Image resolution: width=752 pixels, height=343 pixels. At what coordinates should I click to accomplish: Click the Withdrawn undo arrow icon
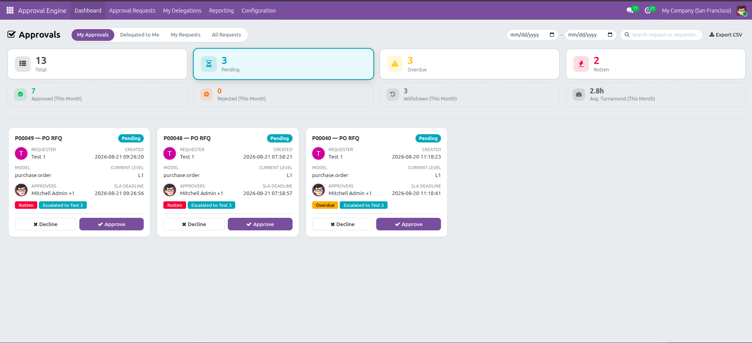pyautogui.click(x=393, y=94)
